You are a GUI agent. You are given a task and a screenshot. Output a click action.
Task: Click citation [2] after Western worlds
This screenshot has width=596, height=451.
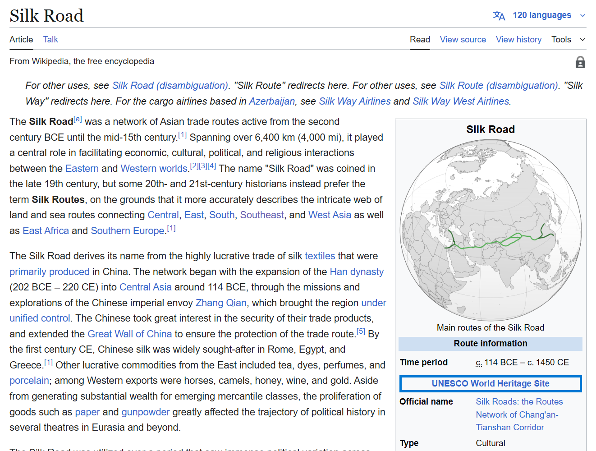point(194,166)
